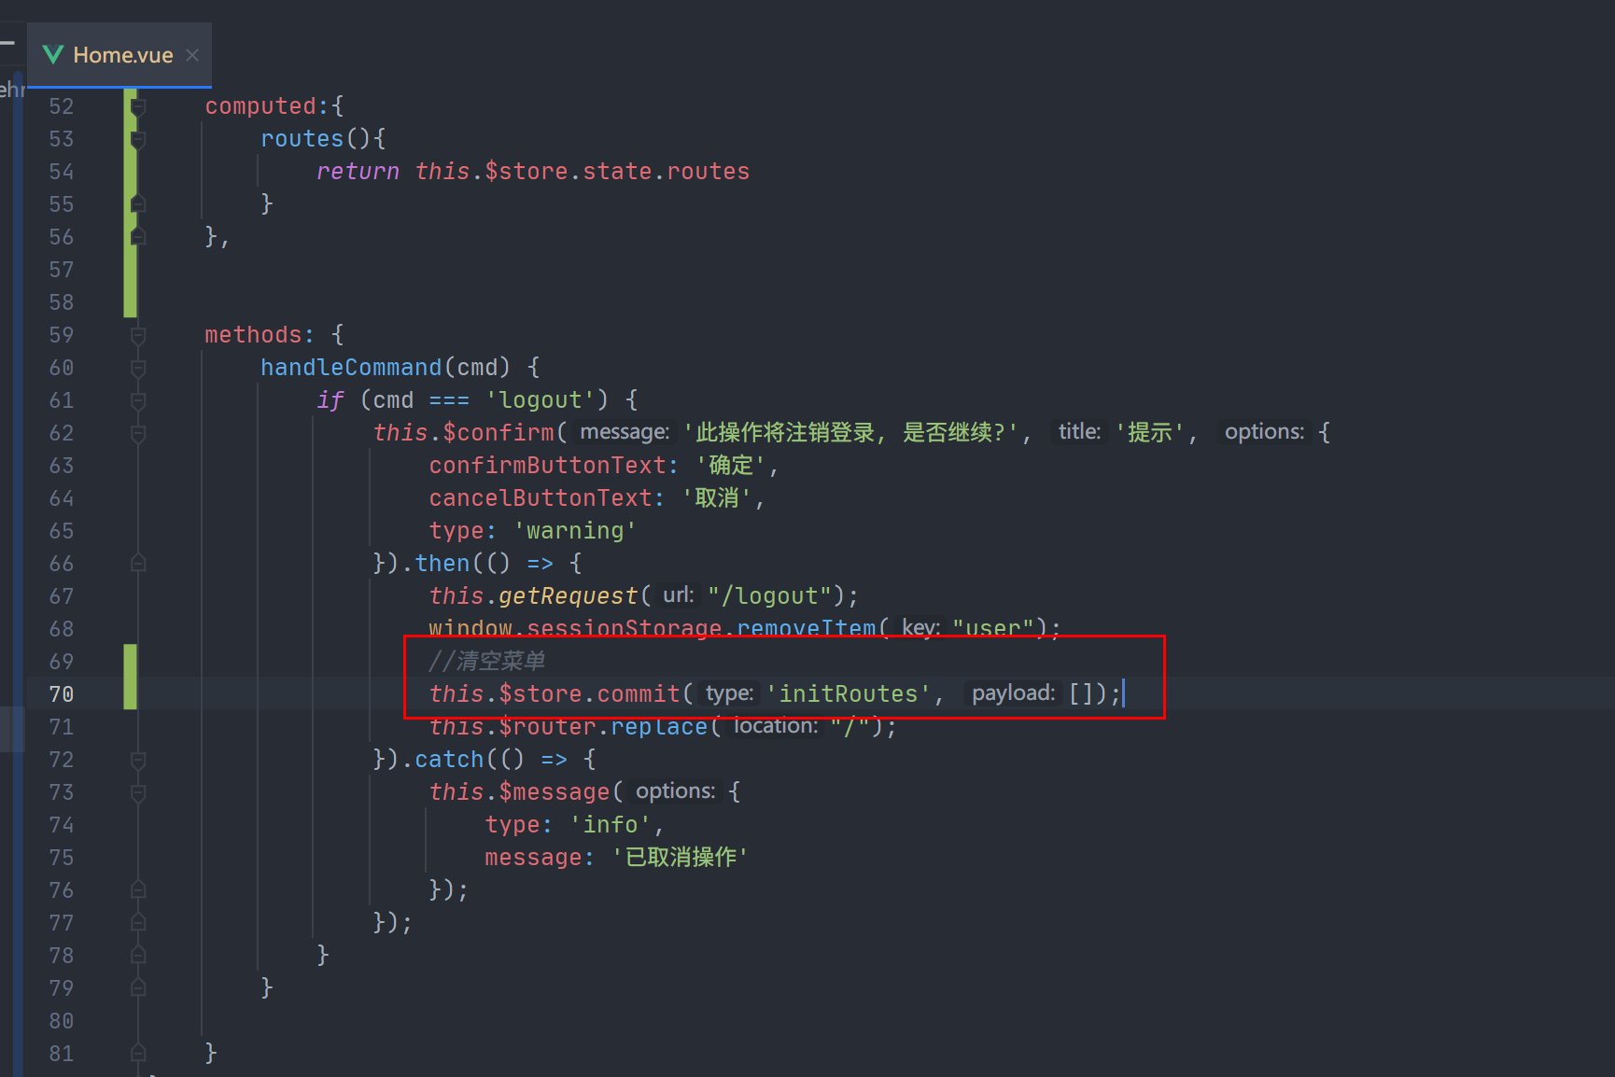Collapse handleCommand fold marker on line 60

pos(138,369)
